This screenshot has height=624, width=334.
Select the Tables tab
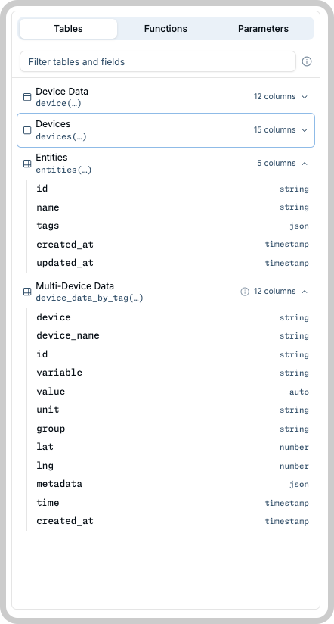[x=68, y=29]
